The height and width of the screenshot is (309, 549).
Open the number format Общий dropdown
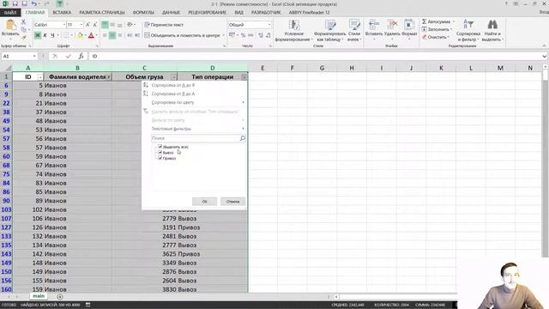(269, 25)
